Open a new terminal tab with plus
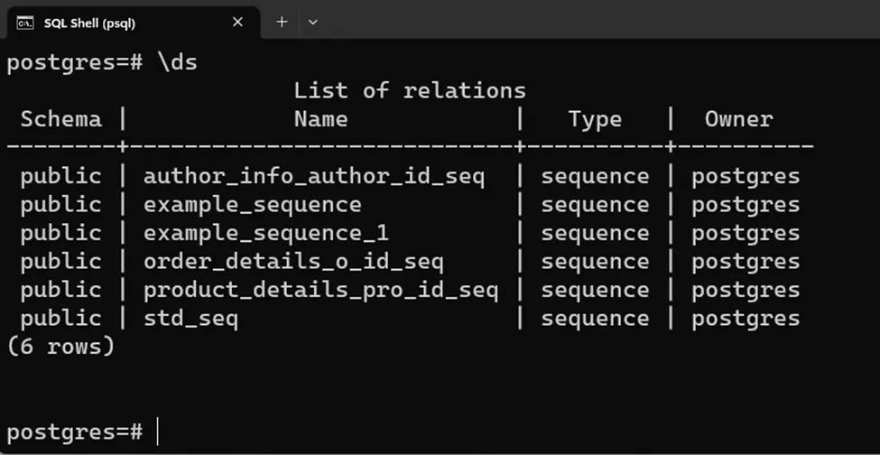Viewport: 880px width, 455px height. (282, 22)
